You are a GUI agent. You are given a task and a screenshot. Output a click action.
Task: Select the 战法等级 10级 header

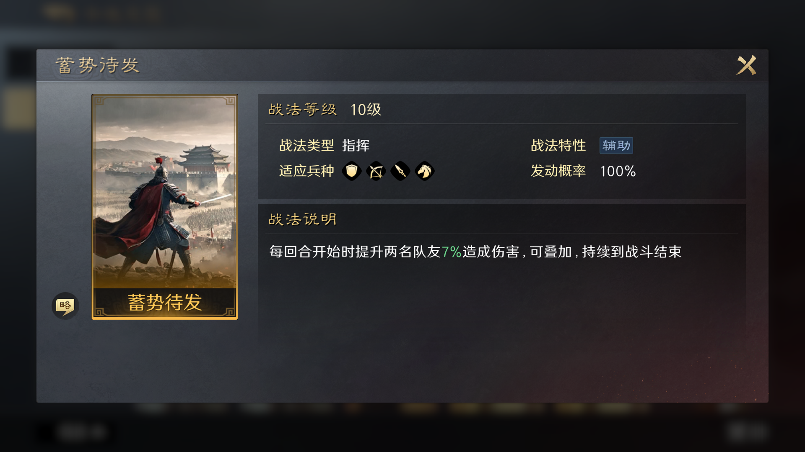click(x=325, y=110)
